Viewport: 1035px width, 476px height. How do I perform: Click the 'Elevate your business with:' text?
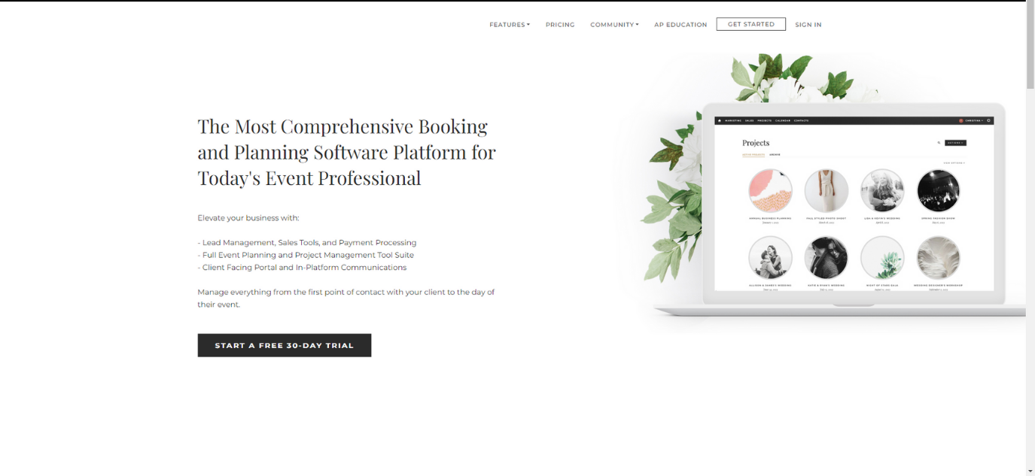tap(248, 218)
